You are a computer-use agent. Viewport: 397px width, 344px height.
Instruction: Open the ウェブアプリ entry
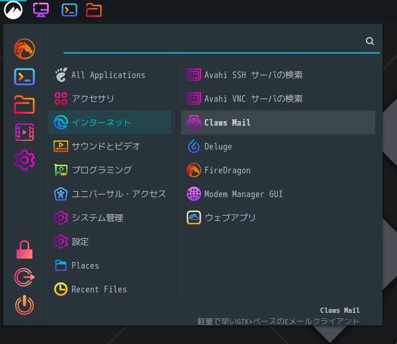pyautogui.click(x=279, y=218)
